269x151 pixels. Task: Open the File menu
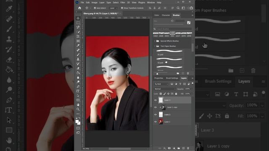tap(82, 3)
